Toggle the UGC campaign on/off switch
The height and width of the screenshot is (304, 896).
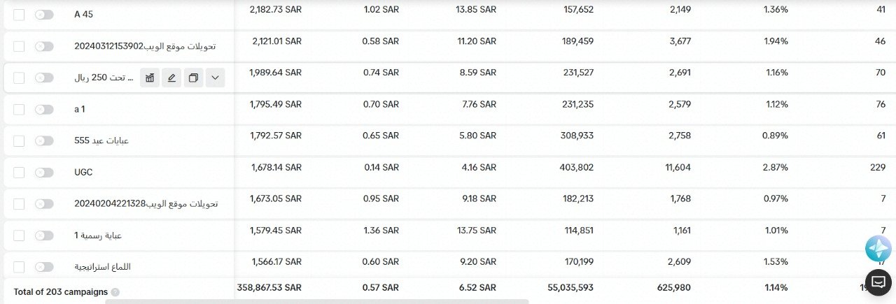(44, 172)
